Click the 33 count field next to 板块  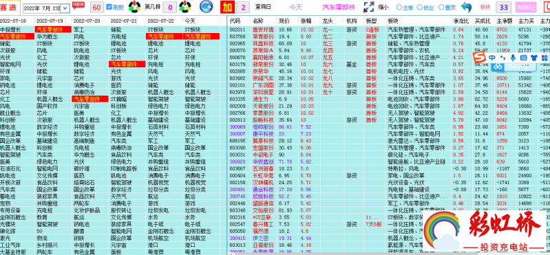(504, 7)
